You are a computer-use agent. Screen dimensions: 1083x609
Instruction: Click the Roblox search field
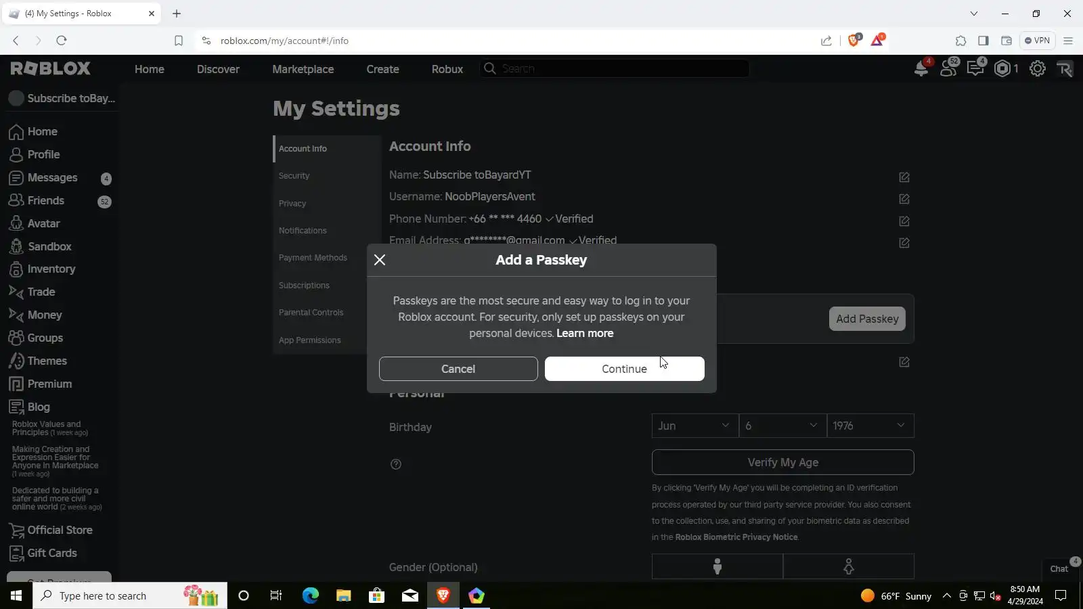615,68
